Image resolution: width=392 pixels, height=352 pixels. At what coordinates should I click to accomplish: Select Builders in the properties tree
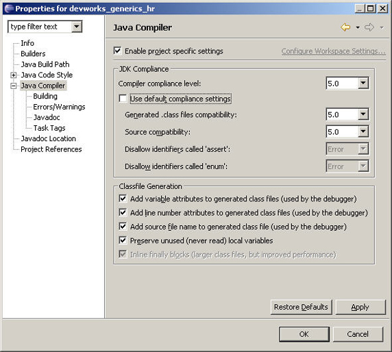tap(33, 53)
